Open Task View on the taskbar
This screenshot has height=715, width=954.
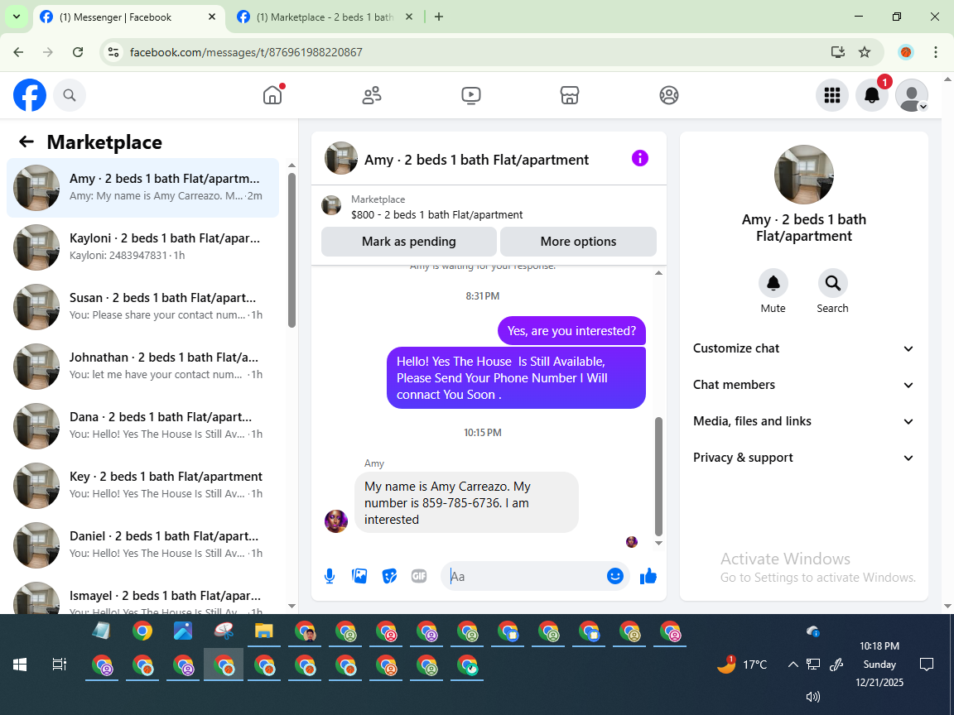click(59, 664)
